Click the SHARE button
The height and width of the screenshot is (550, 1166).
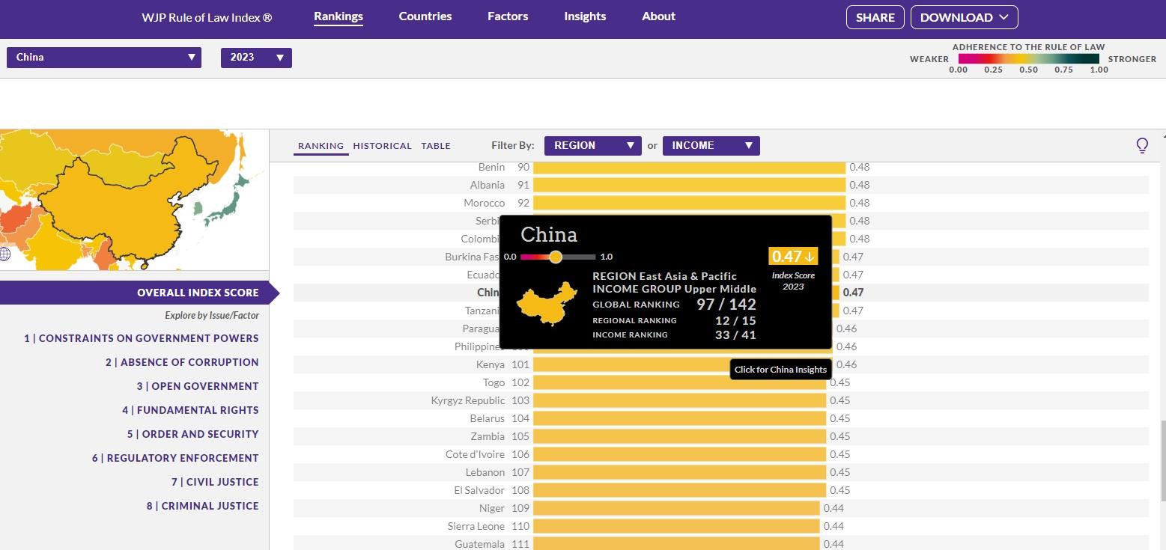[x=875, y=18]
